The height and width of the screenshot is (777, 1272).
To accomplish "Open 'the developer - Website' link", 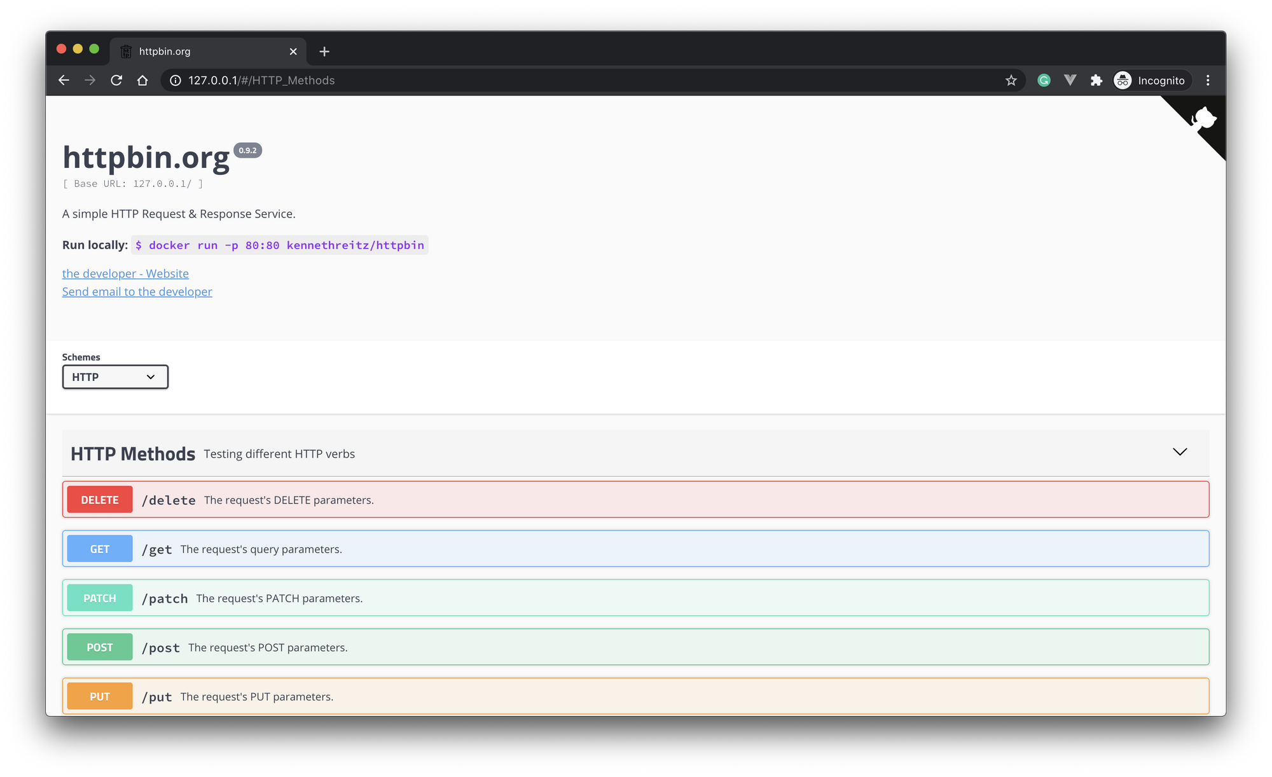I will (x=125, y=273).
